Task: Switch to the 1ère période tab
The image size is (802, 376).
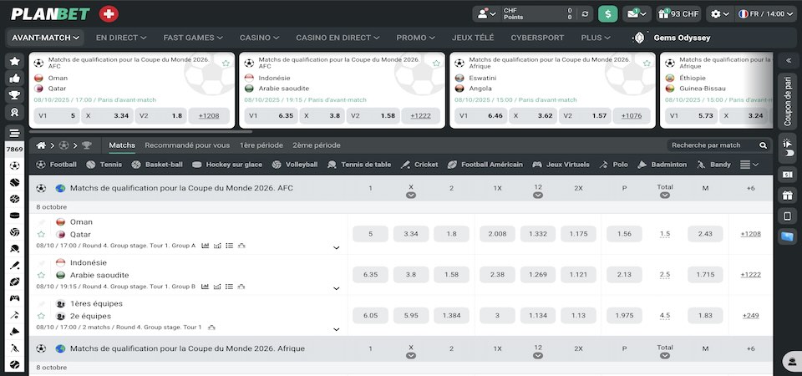Action: point(261,145)
